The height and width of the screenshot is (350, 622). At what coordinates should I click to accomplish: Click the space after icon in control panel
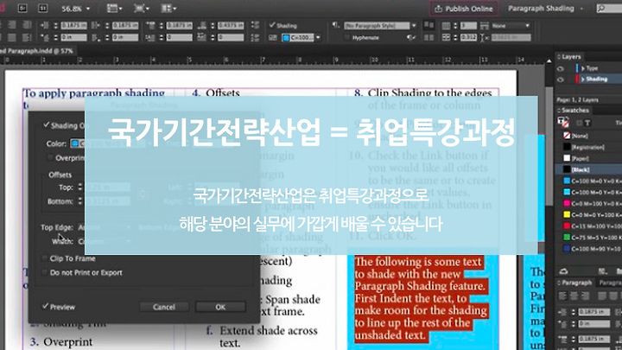pos(201,25)
